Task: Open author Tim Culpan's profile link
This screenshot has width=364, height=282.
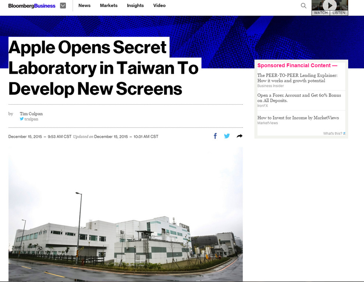Action: (31, 114)
